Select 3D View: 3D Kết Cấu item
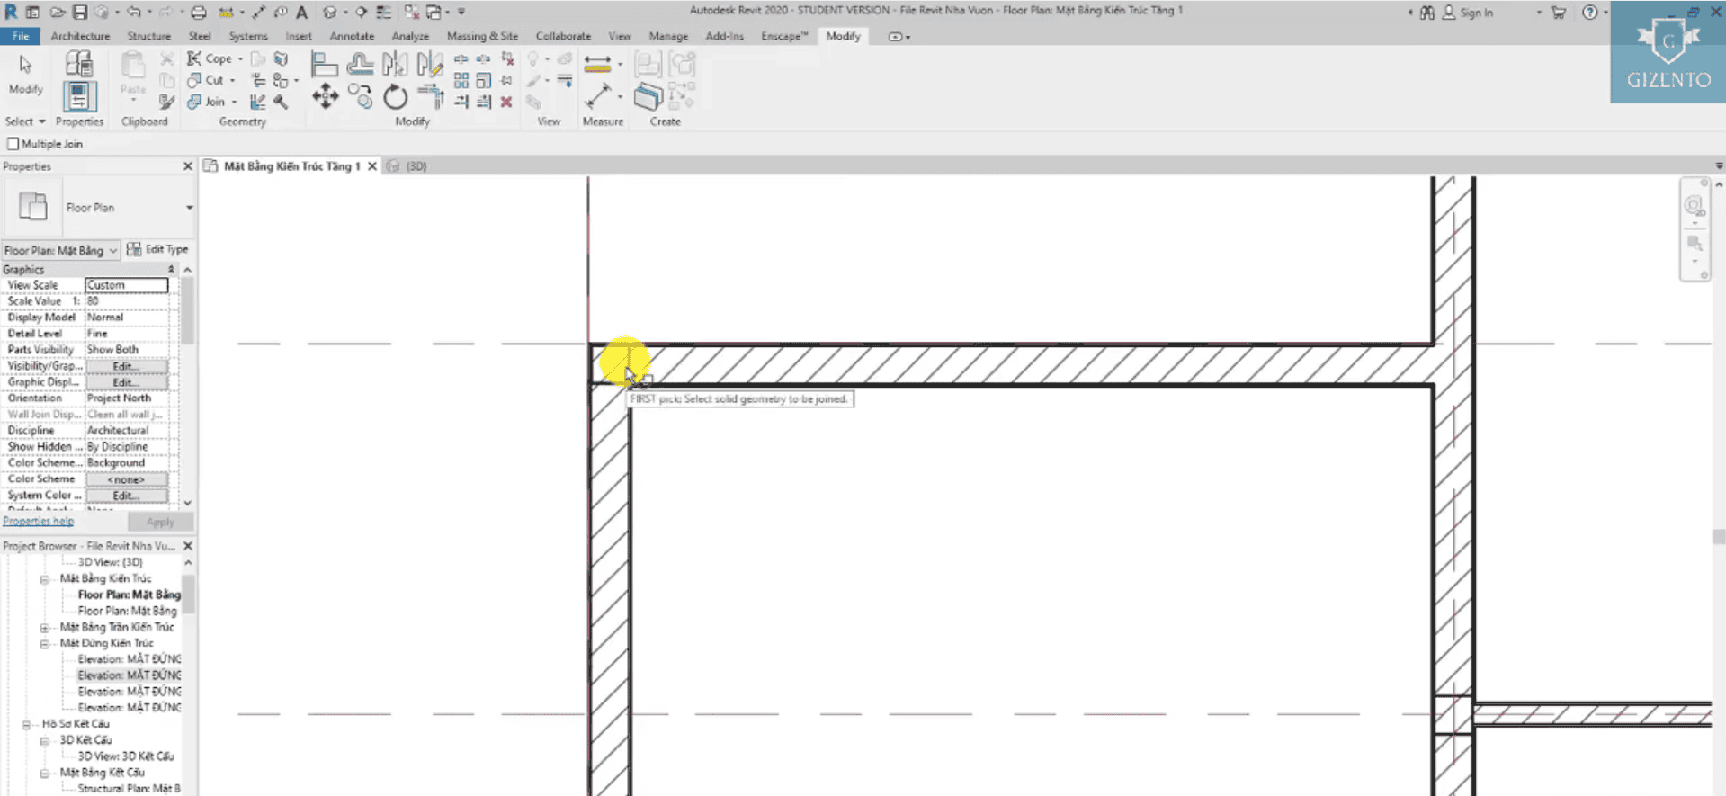The image size is (1726, 796). (125, 756)
